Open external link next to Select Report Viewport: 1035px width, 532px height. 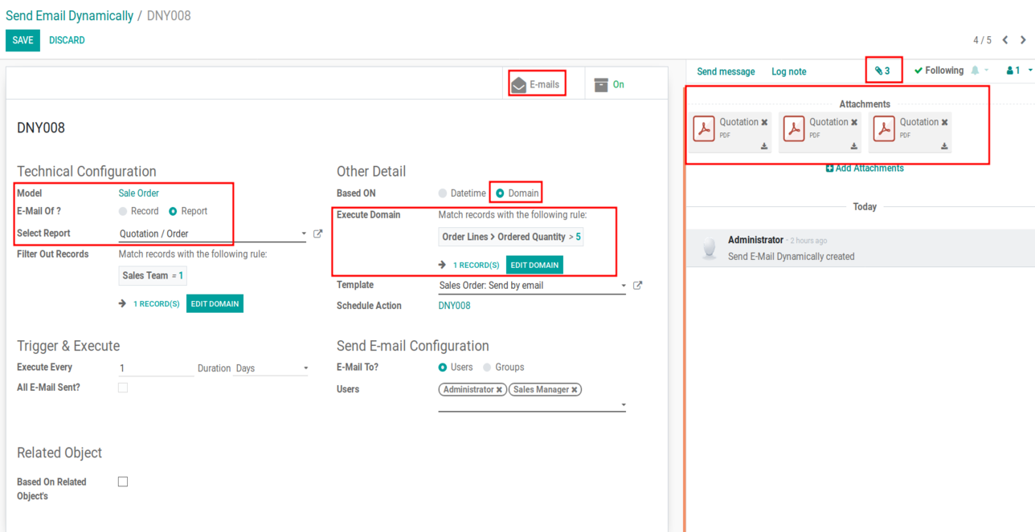click(x=317, y=234)
